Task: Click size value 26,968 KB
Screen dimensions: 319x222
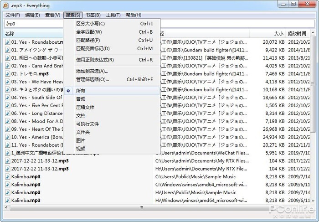Action: 273,129
